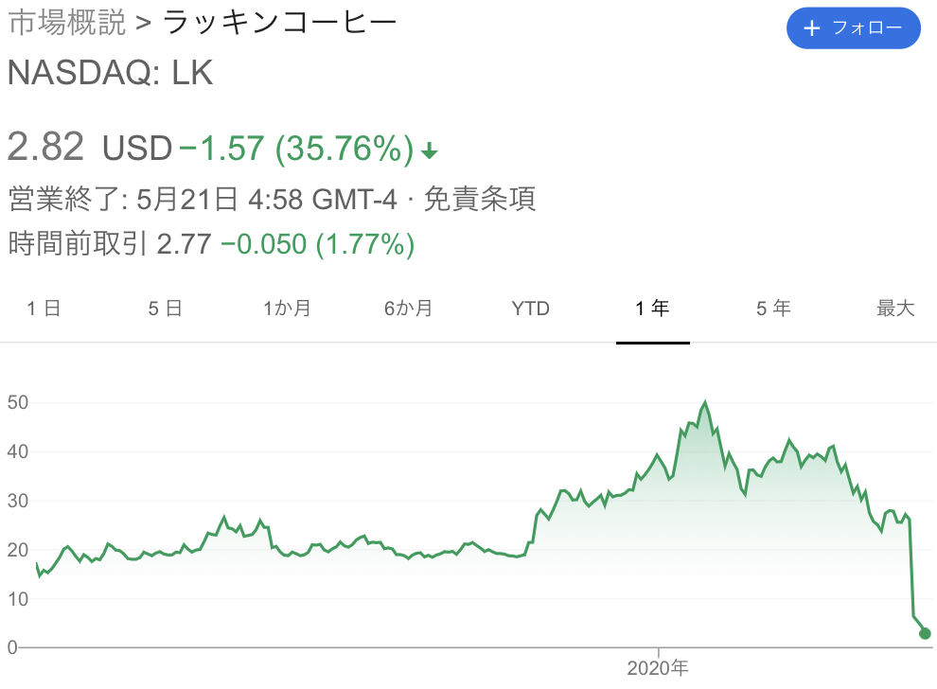937x689 pixels.
Task: Open the 免責条項 disclaimer link
Action: [479, 199]
